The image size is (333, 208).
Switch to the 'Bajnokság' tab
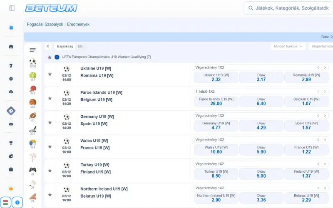pyautogui.click(x=65, y=47)
